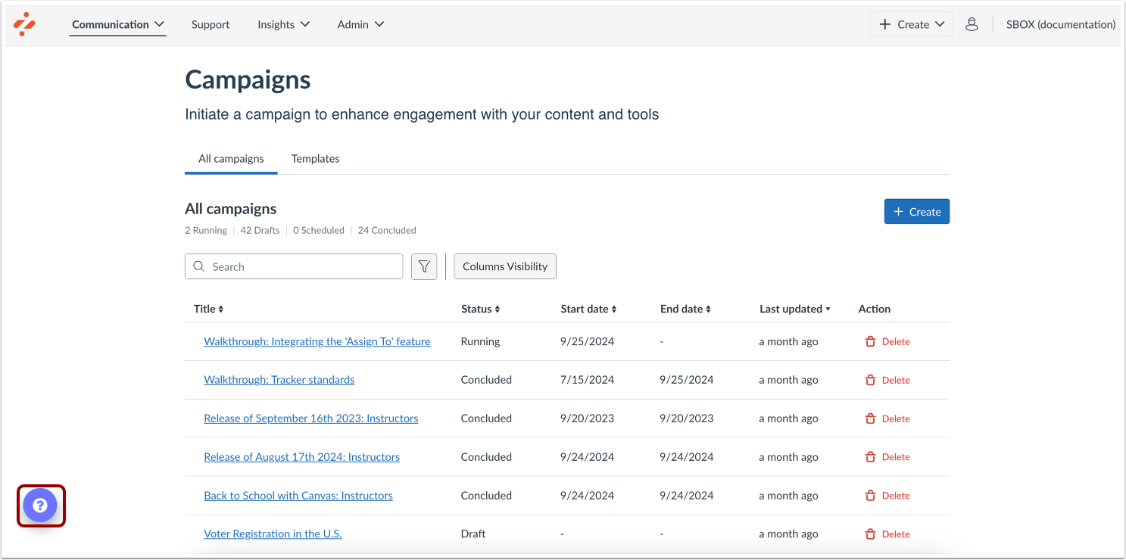
Task: Open 'Release of August 17th 2024: Instructors' link
Action: (x=301, y=457)
